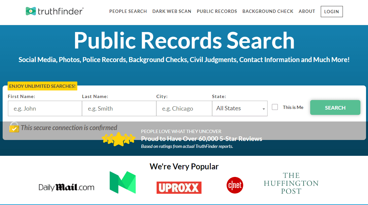Select the City text box
This screenshot has height=205, width=368.
184,109
